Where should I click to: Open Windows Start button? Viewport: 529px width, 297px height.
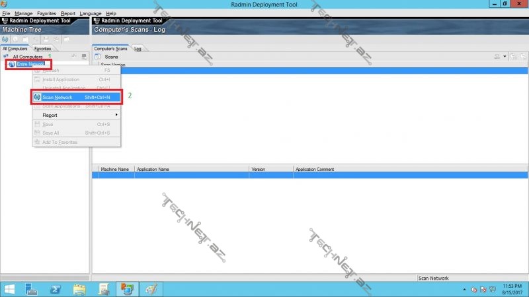(9, 289)
